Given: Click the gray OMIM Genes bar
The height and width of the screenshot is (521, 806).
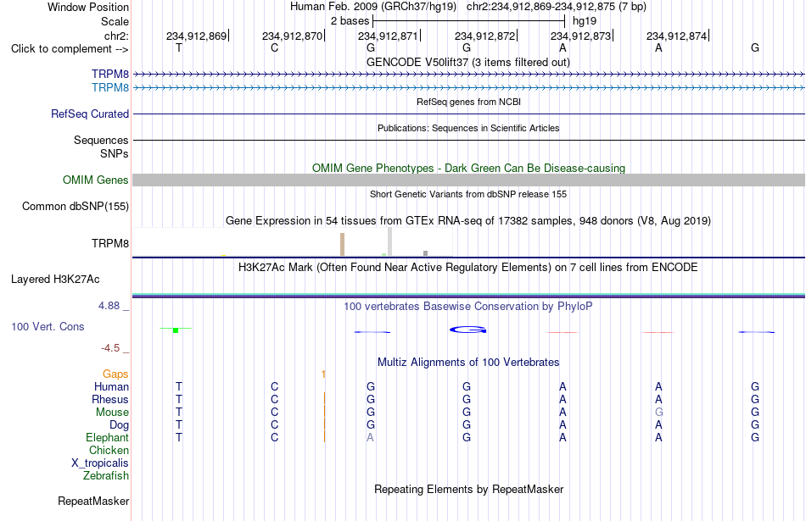Looking at the screenshot, I should click(x=469, y=180).
